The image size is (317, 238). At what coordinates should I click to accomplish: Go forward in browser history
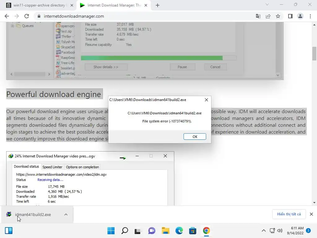coord(17,16)
